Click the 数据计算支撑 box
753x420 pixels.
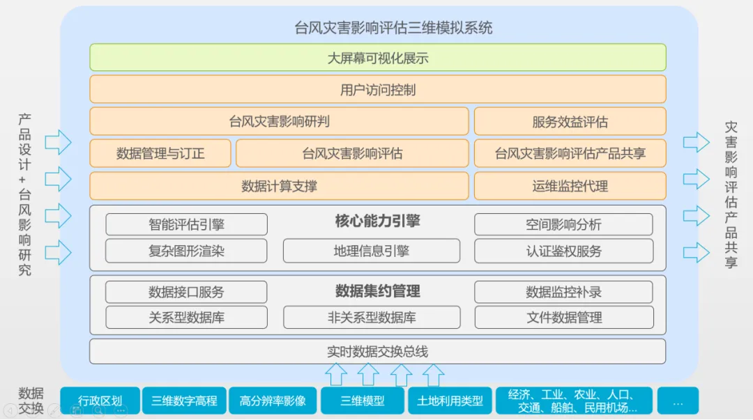point(279,186)
